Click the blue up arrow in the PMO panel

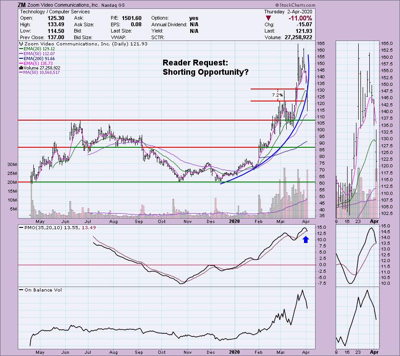[x=306, y=239]
